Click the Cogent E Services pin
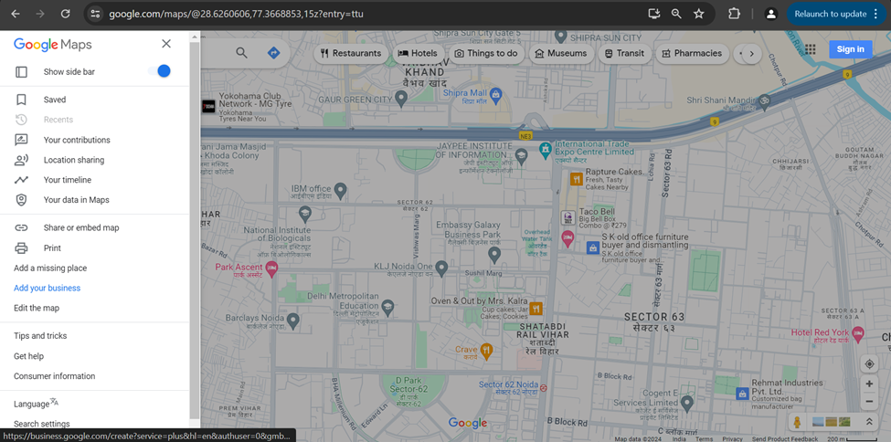The width and height of the screenshot is (891, 442). [x=687, y=404]
